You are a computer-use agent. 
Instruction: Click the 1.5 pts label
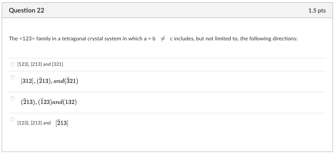317,11
